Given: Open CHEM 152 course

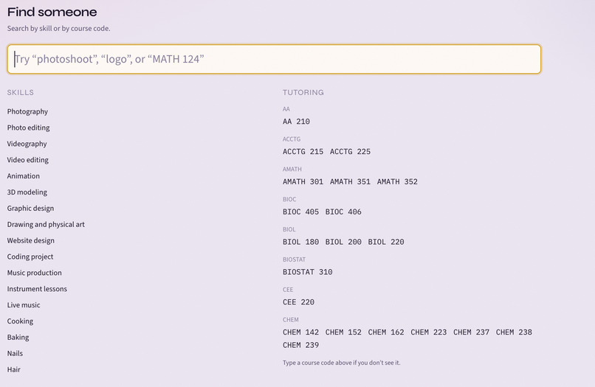Looking at the screenshot, I should pos(343,332).
